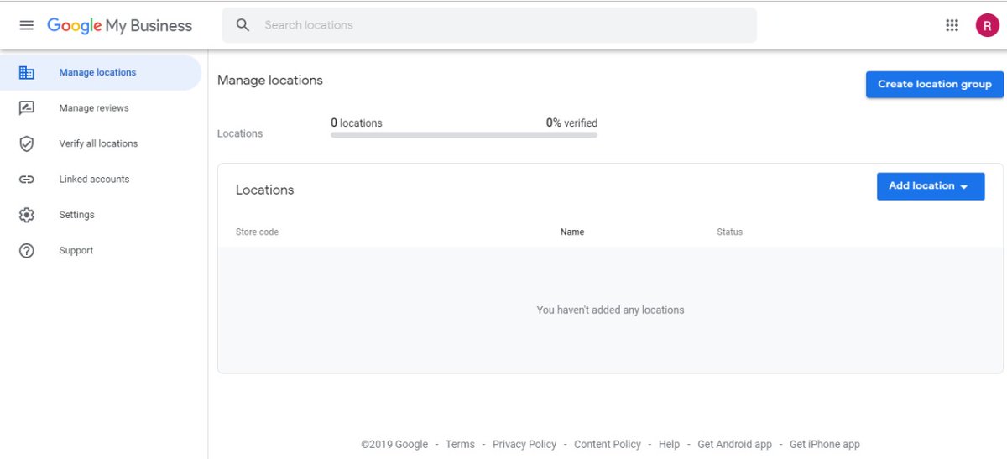Click the ©2019 Google footer text
1007x459 pixels.
(394, 445)
